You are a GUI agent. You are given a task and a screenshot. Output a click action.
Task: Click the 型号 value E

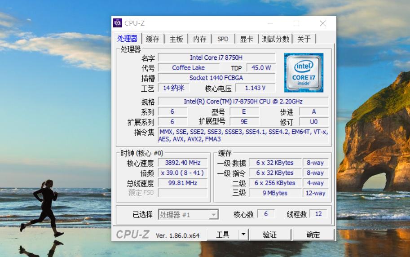244,111
